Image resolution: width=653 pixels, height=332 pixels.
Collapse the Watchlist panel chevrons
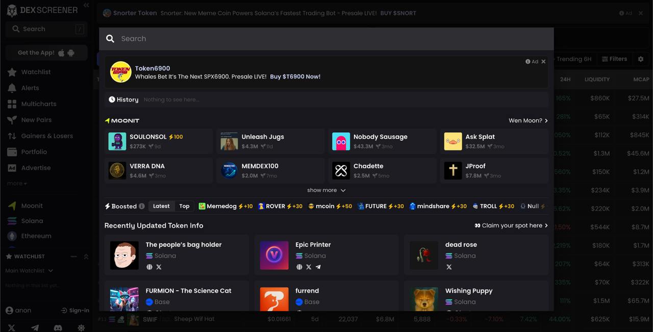[x=86, y=257]
